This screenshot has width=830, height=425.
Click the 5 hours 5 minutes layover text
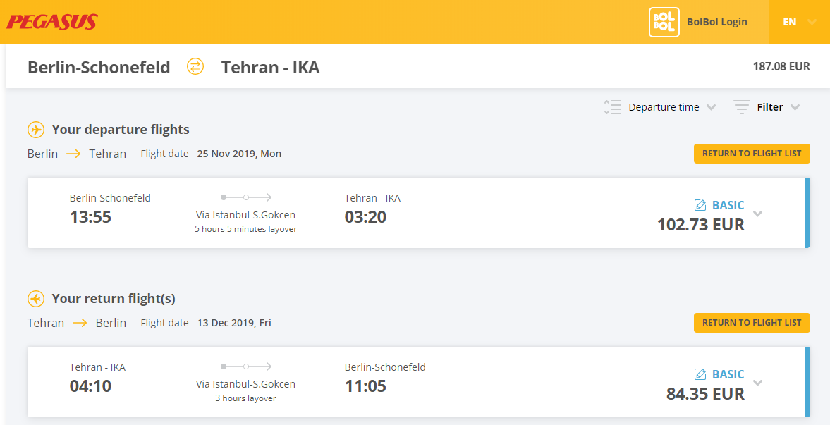[x=245, y=229]
